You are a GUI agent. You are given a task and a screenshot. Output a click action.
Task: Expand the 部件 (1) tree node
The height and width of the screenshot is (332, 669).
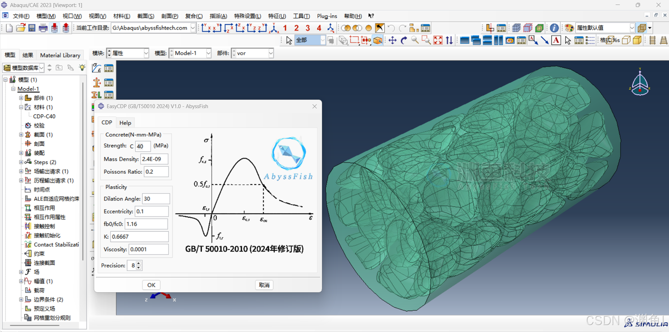click(x=21, y=98)
